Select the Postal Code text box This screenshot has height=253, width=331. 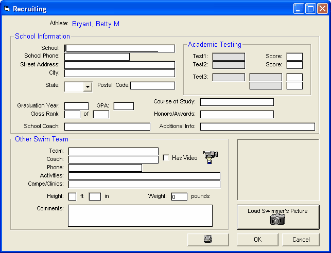pyautogui.click(x=152, y=85)
